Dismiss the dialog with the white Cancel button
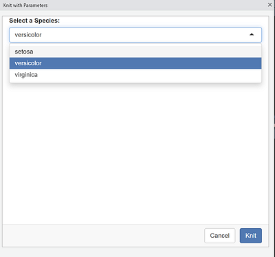275x257 pixels. tap(220, 236)
